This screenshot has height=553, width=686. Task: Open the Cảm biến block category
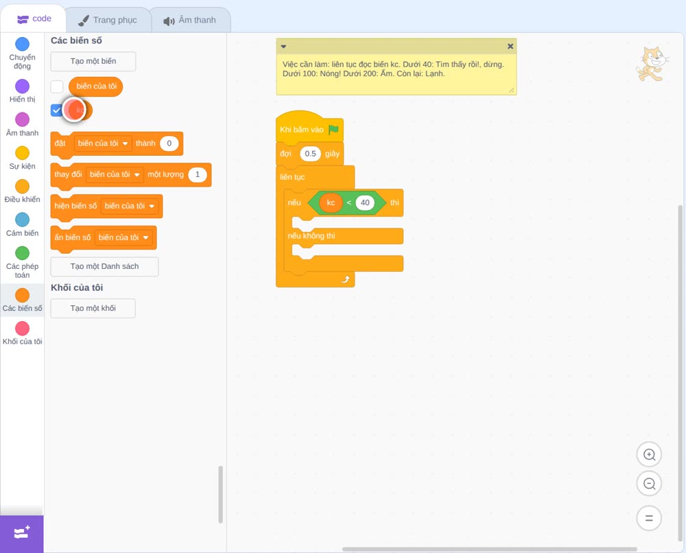[23, 224]
